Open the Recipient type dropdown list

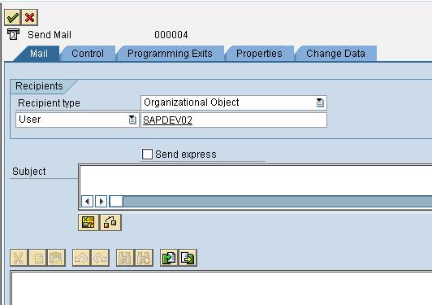click(x=320, y=102)
